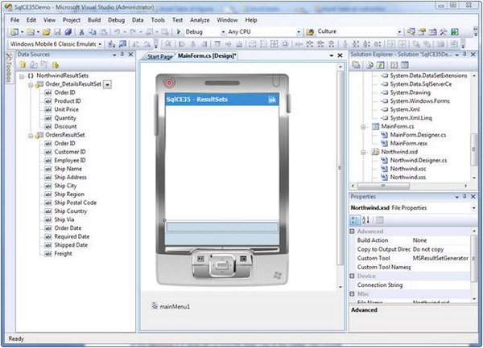Select Northwind.Designer.cs in Solution Explorer
The width and height of the screenshot is (483, 348).
coord(419,161)
